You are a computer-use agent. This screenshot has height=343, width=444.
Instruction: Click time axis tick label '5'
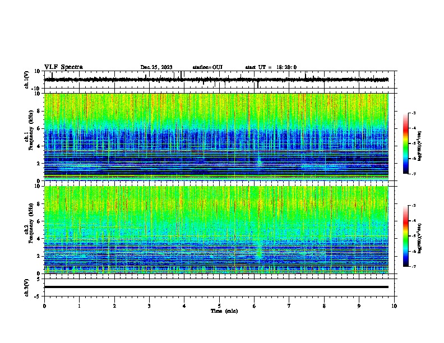coord(219,306)
